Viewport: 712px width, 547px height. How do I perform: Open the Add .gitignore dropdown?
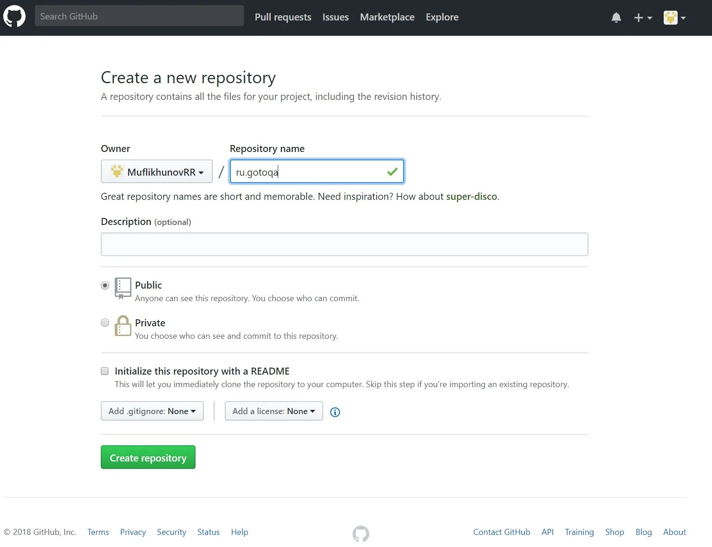(x=152, y=411)
